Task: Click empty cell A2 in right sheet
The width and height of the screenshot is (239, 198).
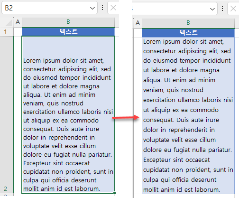Action: click(138, 115)
